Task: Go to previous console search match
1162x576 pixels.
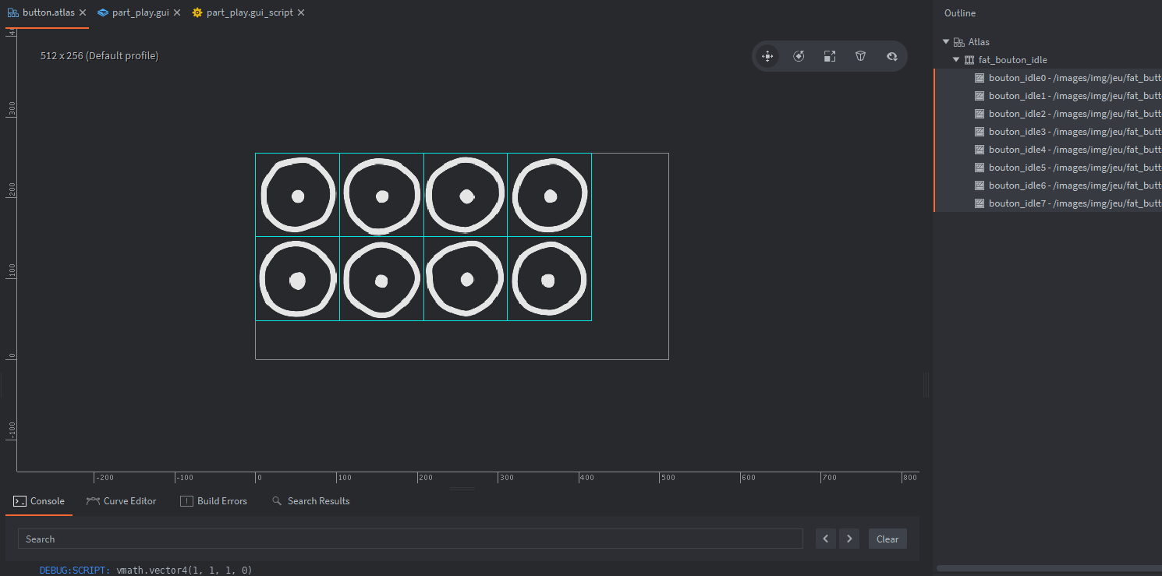Action: (x=825, y=539)
